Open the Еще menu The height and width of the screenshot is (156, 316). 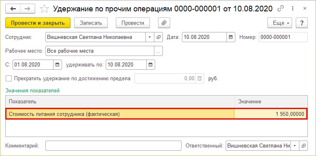click(280, 23)
